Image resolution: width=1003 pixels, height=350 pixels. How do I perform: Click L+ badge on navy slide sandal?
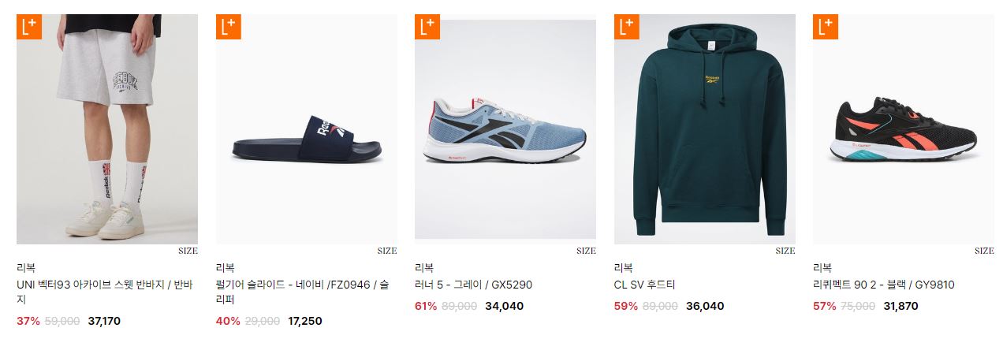tap(228, 27)
